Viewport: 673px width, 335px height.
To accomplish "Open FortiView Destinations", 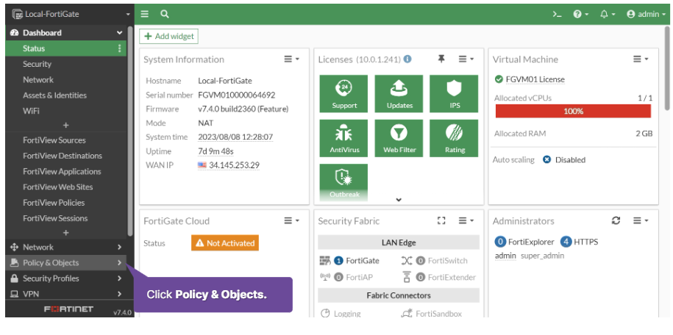I will [63, 156].
